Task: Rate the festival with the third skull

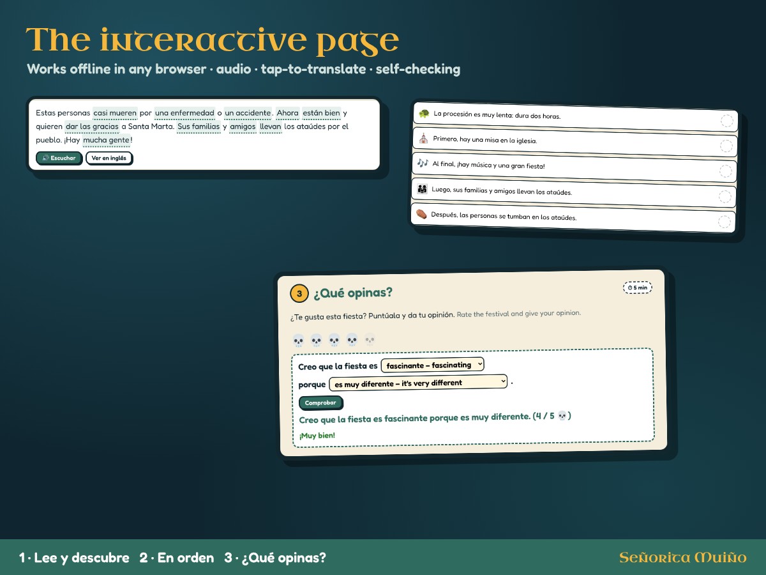Action: click(334, 340)
